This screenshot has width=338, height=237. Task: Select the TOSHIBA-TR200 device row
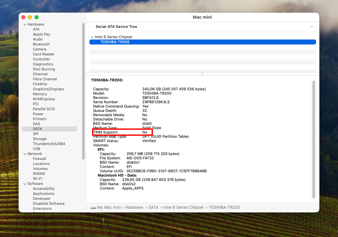pyautogui.click(x=202, y=42)
